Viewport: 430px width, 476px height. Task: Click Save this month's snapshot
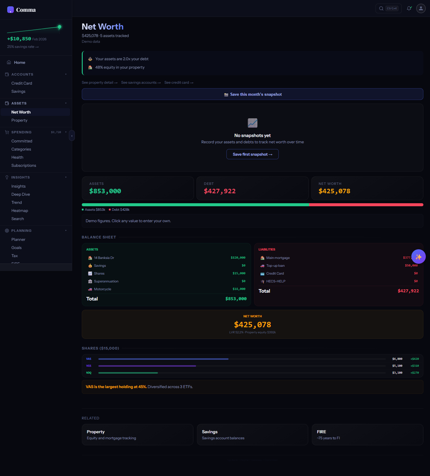point(252,94)
